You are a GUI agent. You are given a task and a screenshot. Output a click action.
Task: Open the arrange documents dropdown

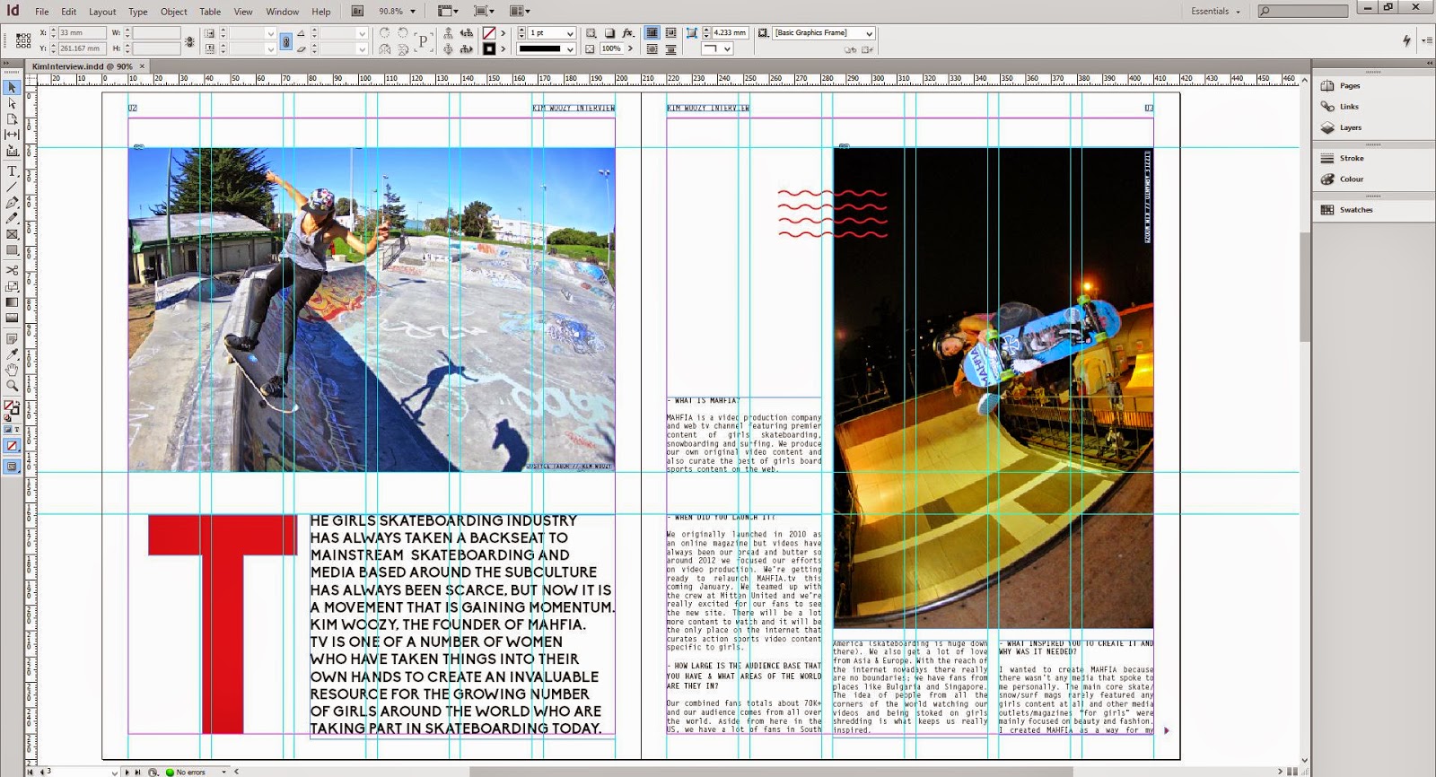(x=519, y=12)
